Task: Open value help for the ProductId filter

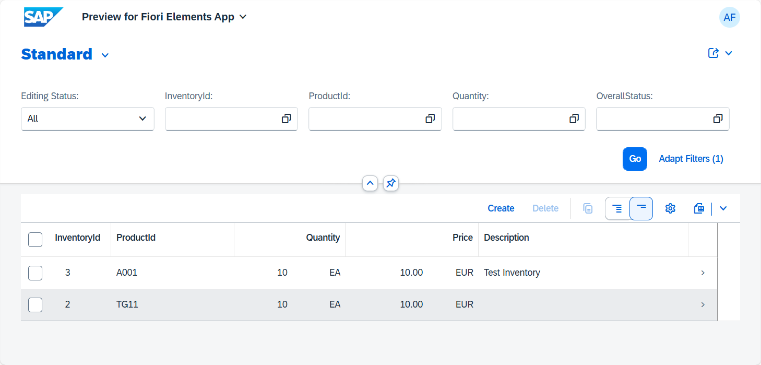Action: pos(430,119)
